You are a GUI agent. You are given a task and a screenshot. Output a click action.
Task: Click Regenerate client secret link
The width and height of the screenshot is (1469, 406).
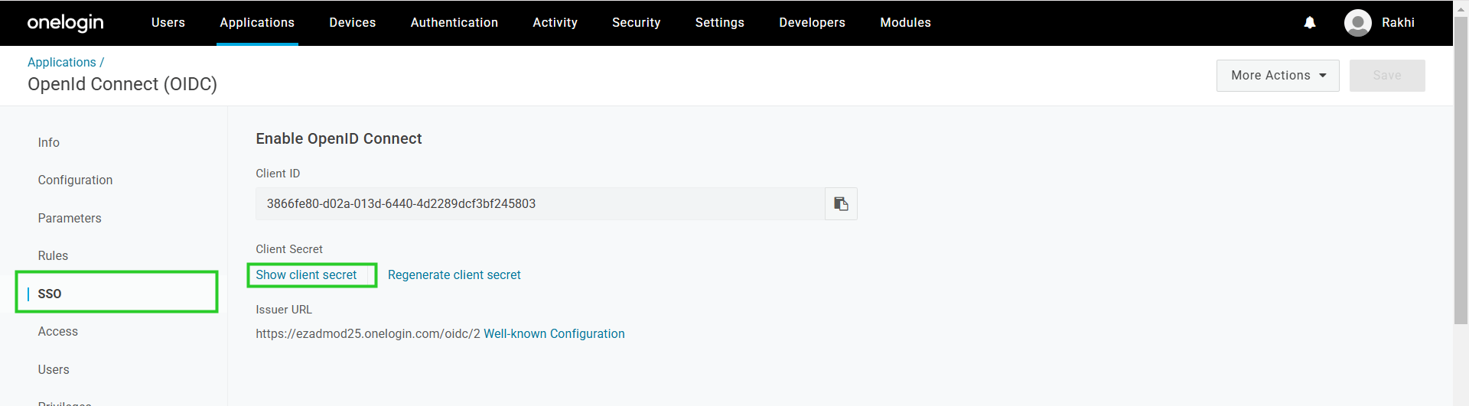click(454, 274)
